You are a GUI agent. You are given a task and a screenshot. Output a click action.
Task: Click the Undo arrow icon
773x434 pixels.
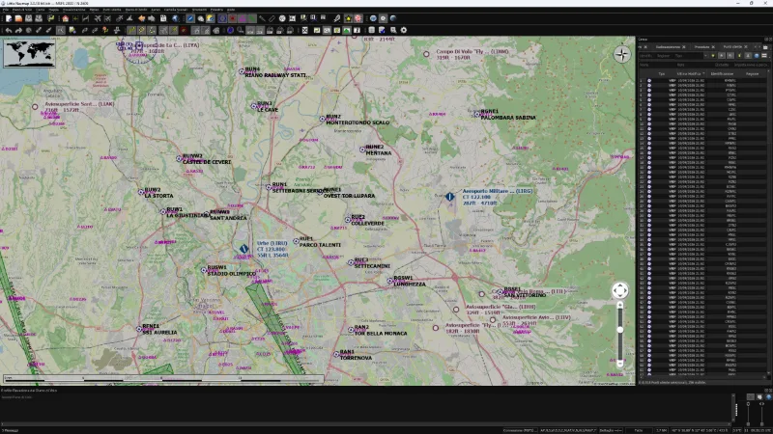[9, 31]
